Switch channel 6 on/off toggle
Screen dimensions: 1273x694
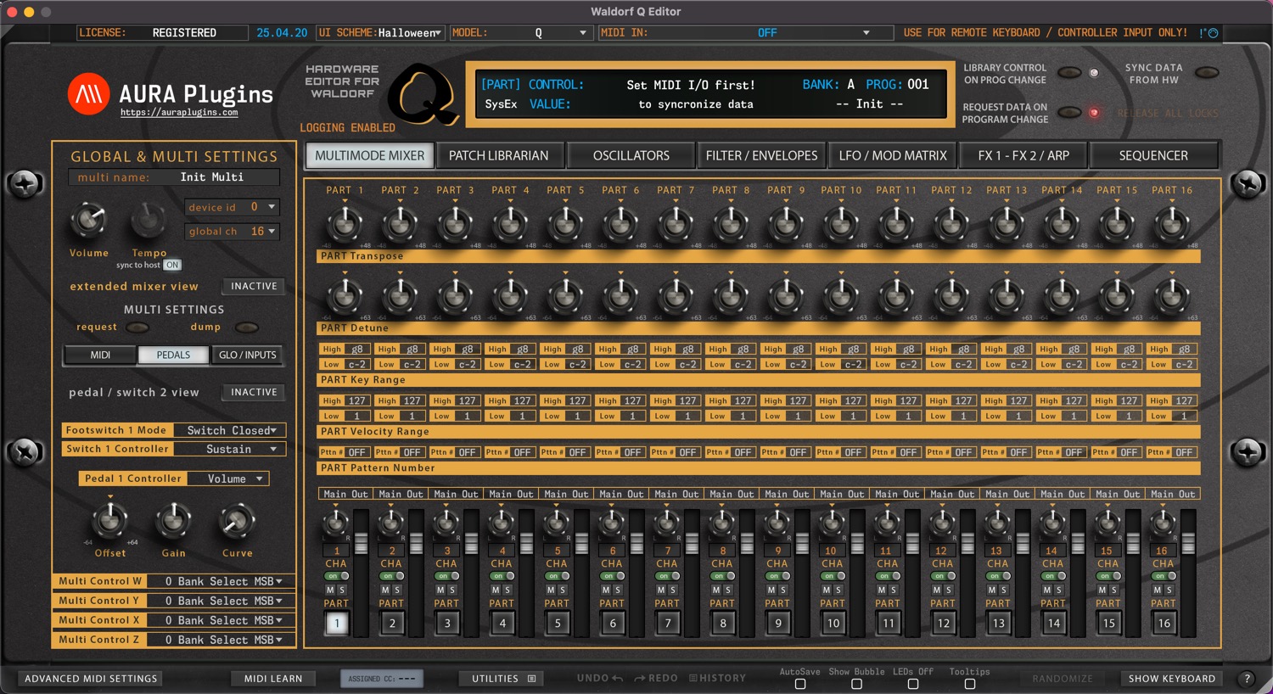(612, 576)
